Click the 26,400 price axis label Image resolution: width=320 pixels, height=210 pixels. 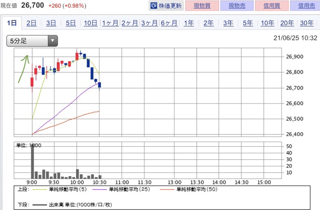point(294,134)
